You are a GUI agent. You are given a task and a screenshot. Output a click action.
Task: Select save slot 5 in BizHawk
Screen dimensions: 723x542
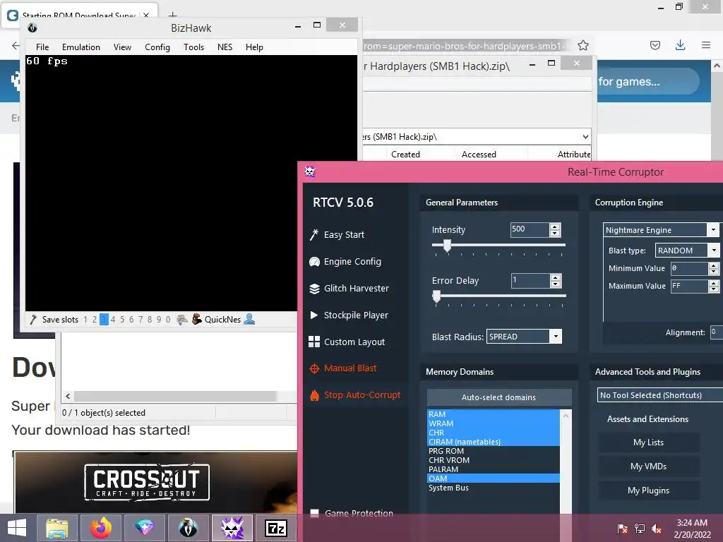[122, 320]
